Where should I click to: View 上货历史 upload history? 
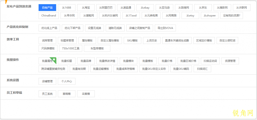click(152, 41)
